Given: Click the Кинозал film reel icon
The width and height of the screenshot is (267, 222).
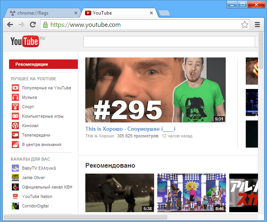Looking at the screenshot, I should [x=15, y=126].
